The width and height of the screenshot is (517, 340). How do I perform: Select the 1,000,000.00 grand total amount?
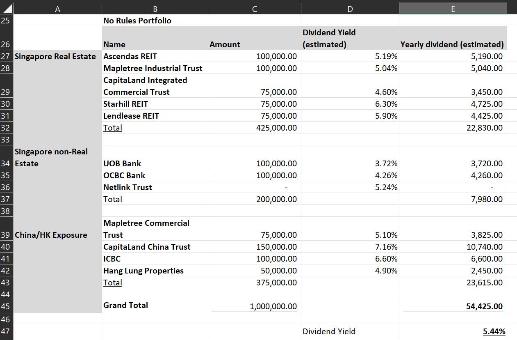click(255, 307)
